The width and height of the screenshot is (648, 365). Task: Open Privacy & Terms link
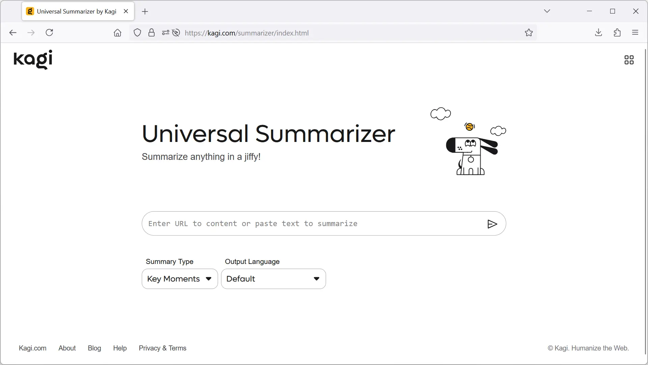(162, 348)
